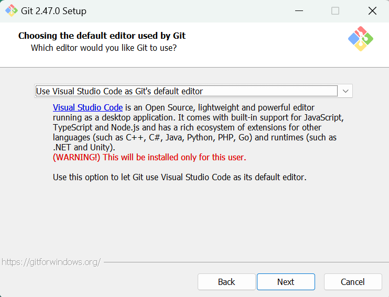The height and width of the screenshot is (297, 389).
Task: Proceed with the Next button
Action: [x=286, y=282]
